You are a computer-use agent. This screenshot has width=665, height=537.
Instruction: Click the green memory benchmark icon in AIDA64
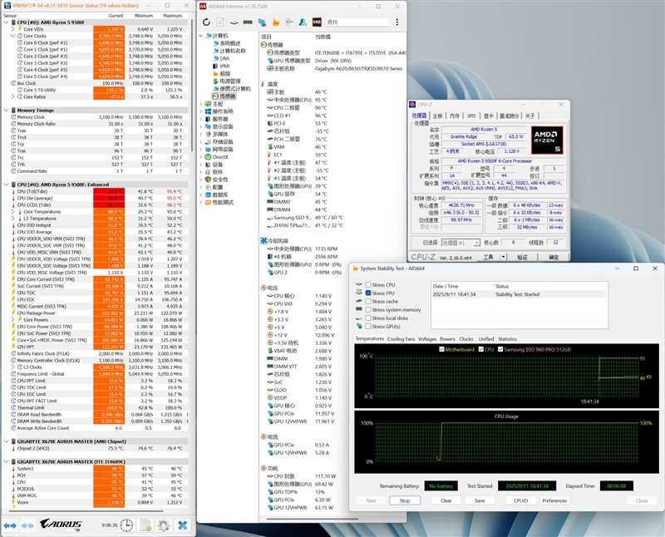click(248, 22)
